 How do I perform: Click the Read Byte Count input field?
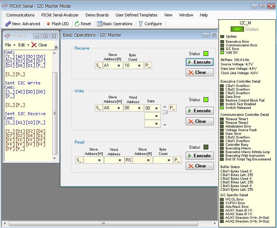163,160
